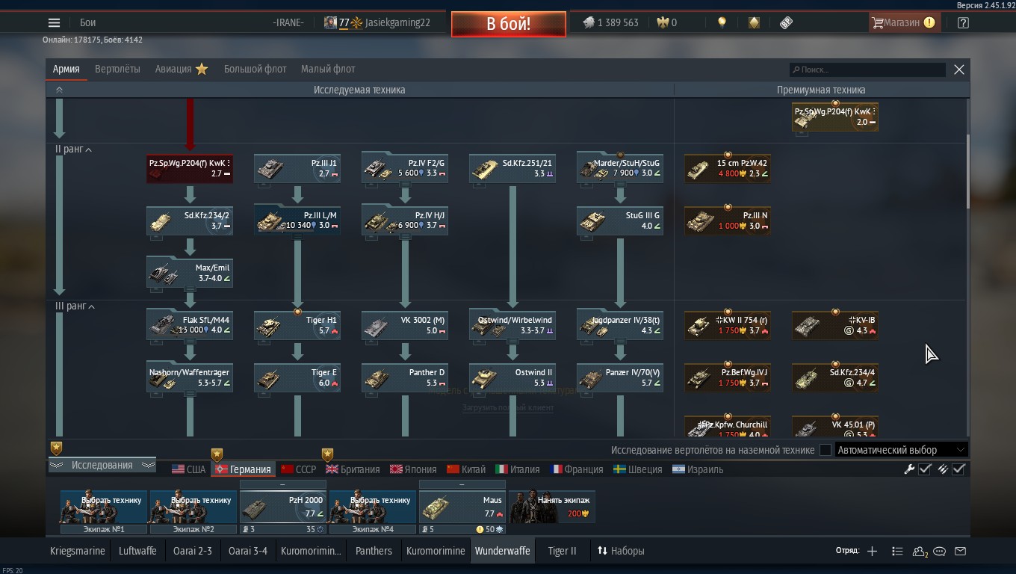1016x574 pixels.
Task: Toggle helicopter research on ground vehicles checkbox
Action: click(x=825, y=450)
